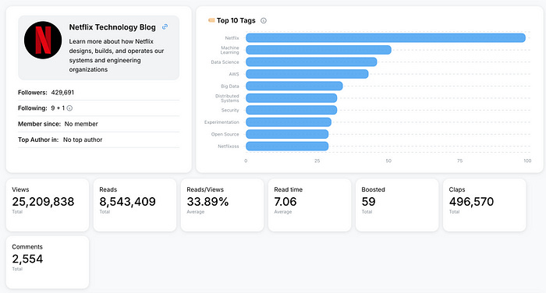Viewport: 546px width, 293px height.
Task: Click the Netflixoss axis label
Action: 229,146
